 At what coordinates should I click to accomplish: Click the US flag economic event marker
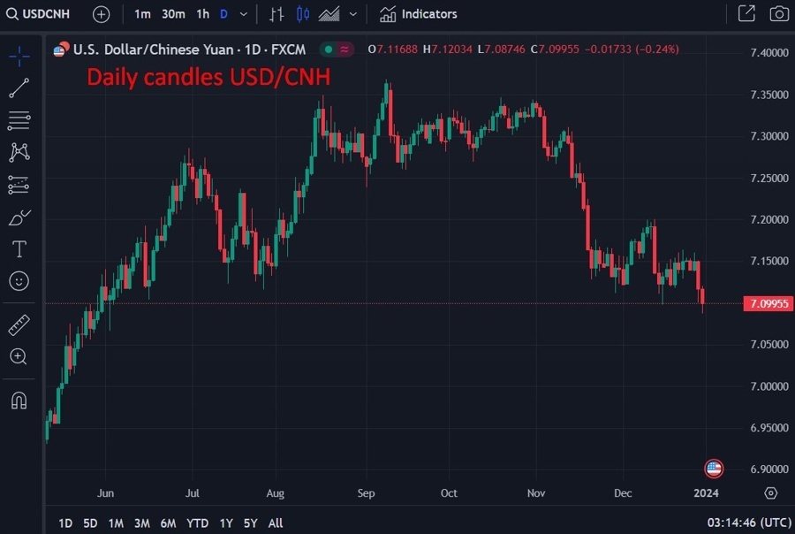[714, 469]
